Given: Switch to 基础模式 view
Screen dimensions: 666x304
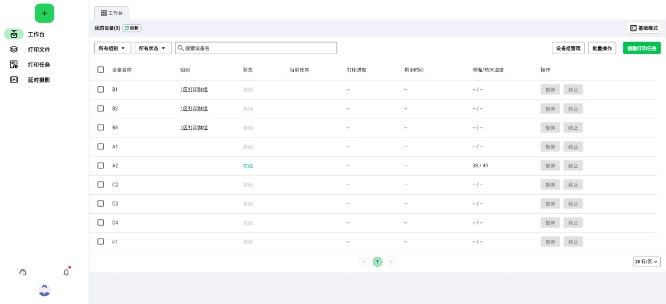Looking at the screenshot, I should 644,28.
